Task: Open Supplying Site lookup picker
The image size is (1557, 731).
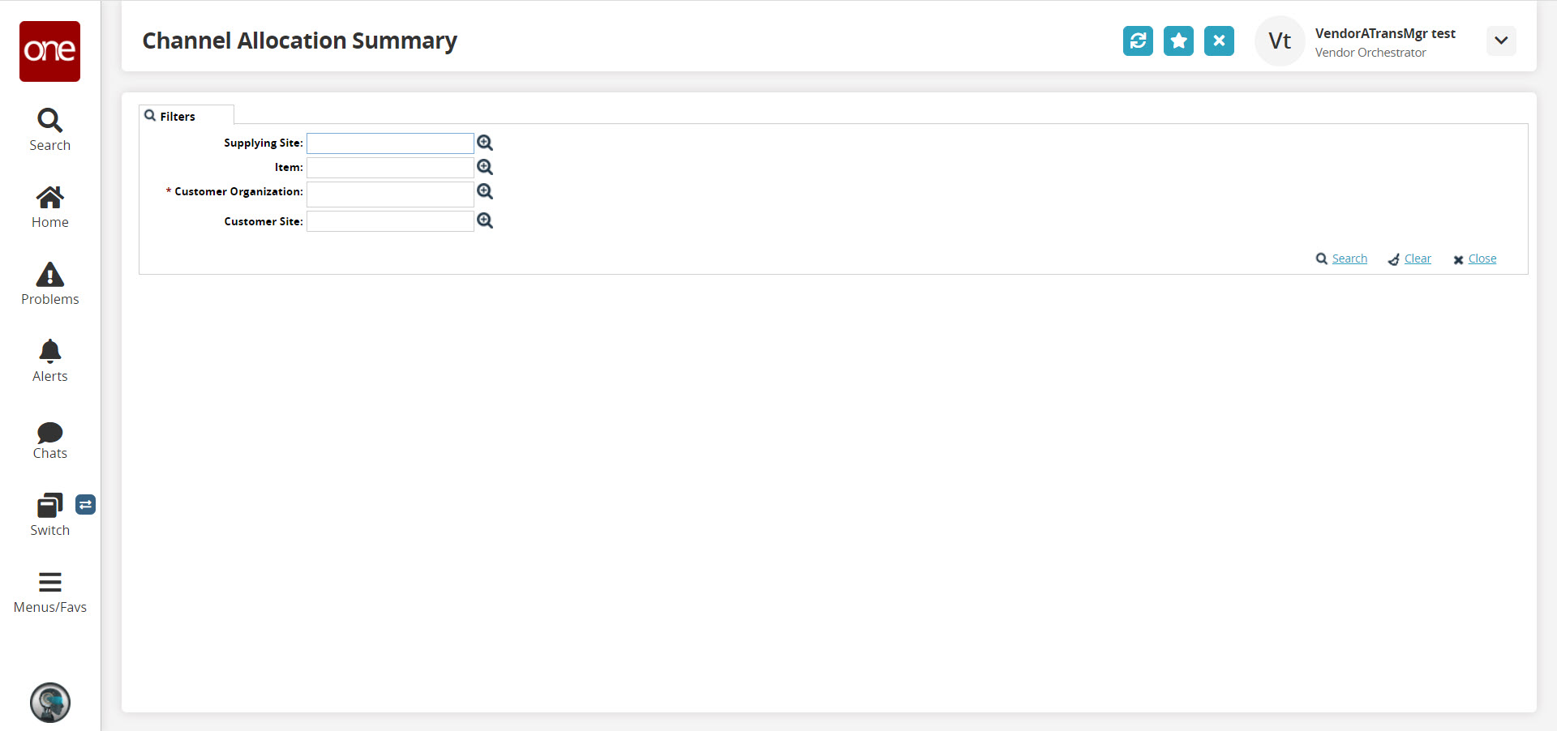Action: pos(485,143)
